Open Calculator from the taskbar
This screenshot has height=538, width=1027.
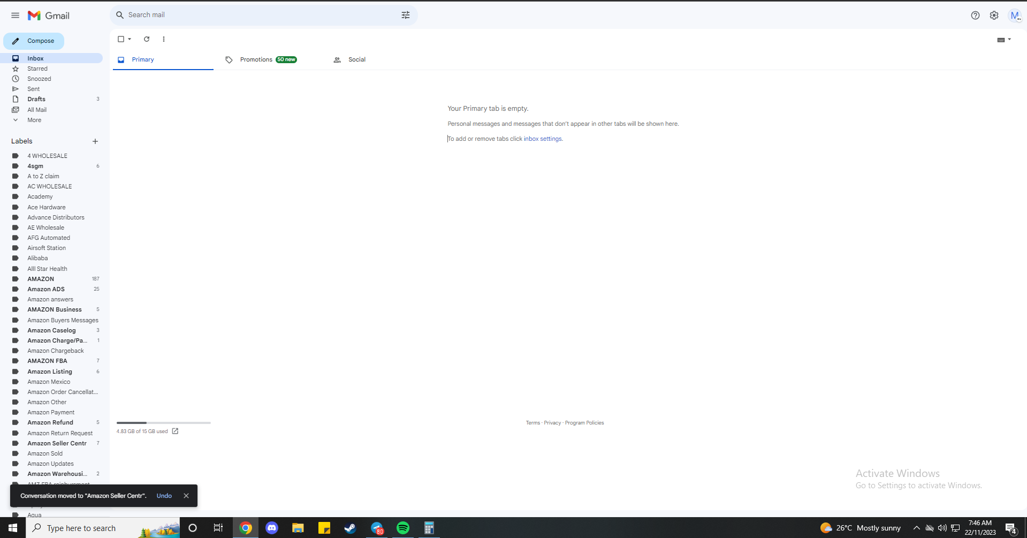tap(429, 528)
